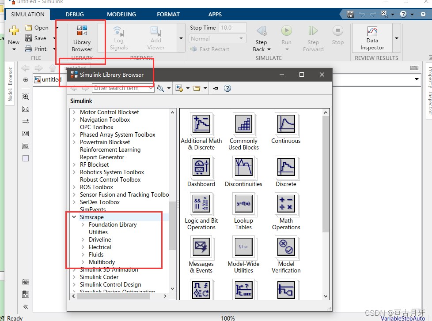Click the Print button

click(35, 49)
